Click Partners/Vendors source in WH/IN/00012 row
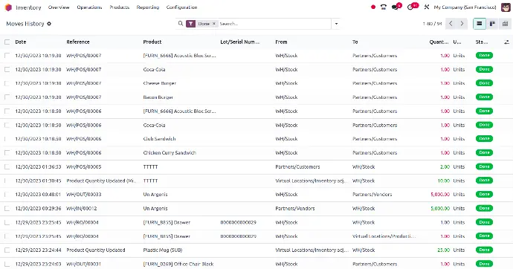Image resolution: width=513 pixels, height=269 pixels. pyautogui.click(x=295, y=208)
